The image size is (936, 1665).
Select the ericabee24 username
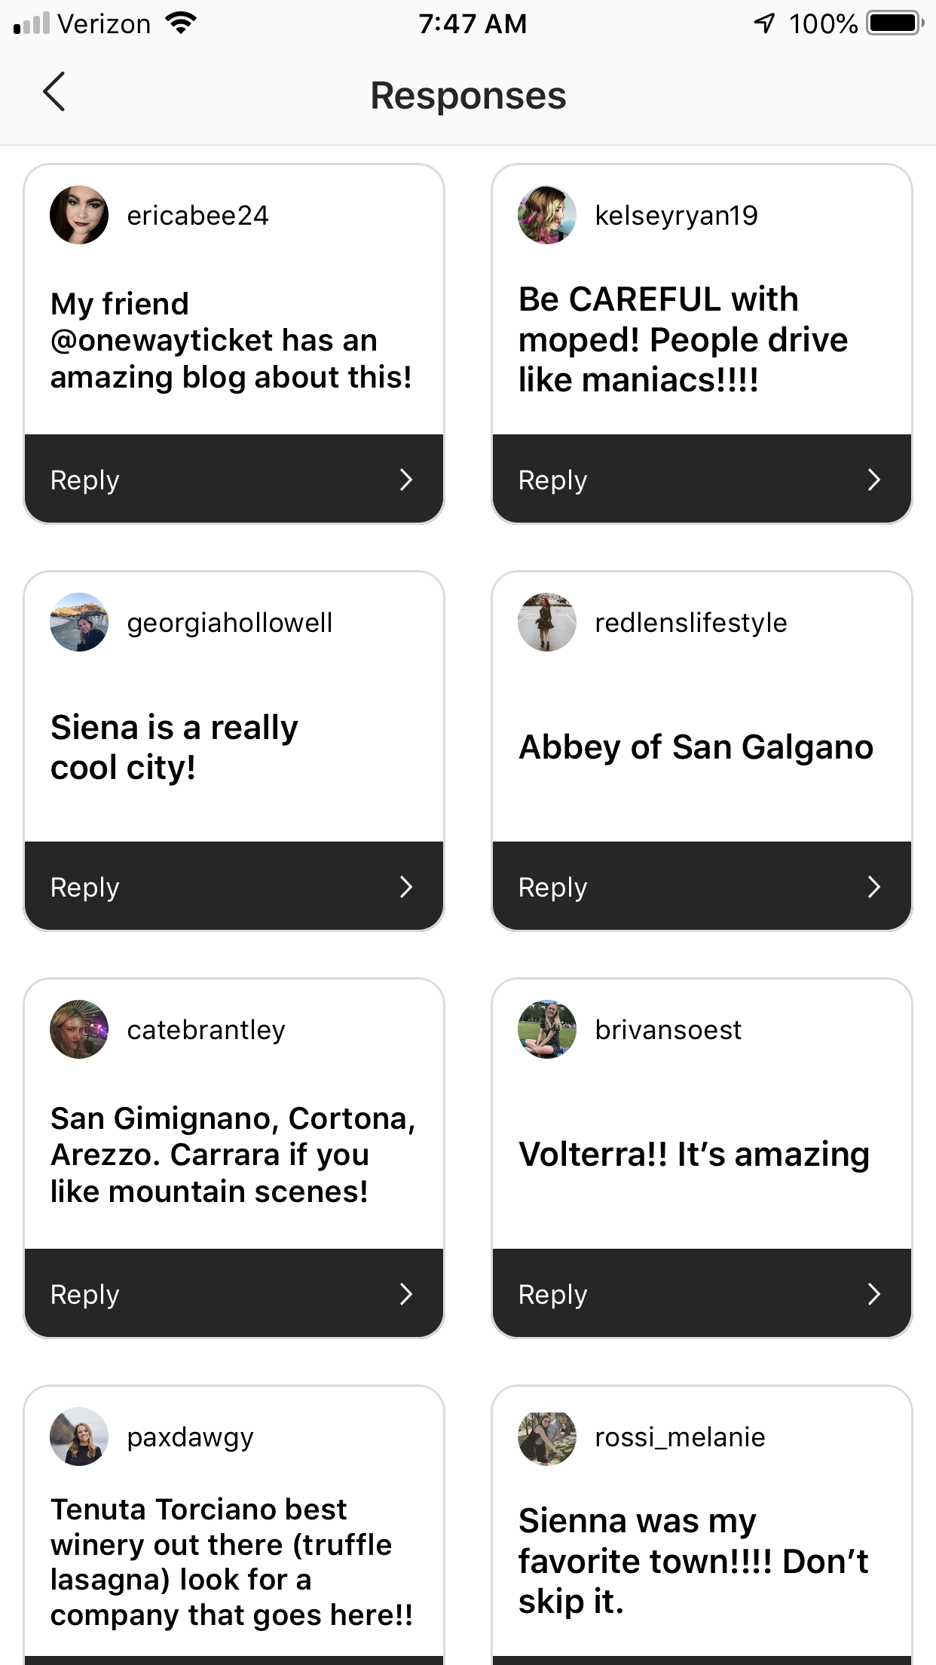pyautogui.click(x=197, y=216)
